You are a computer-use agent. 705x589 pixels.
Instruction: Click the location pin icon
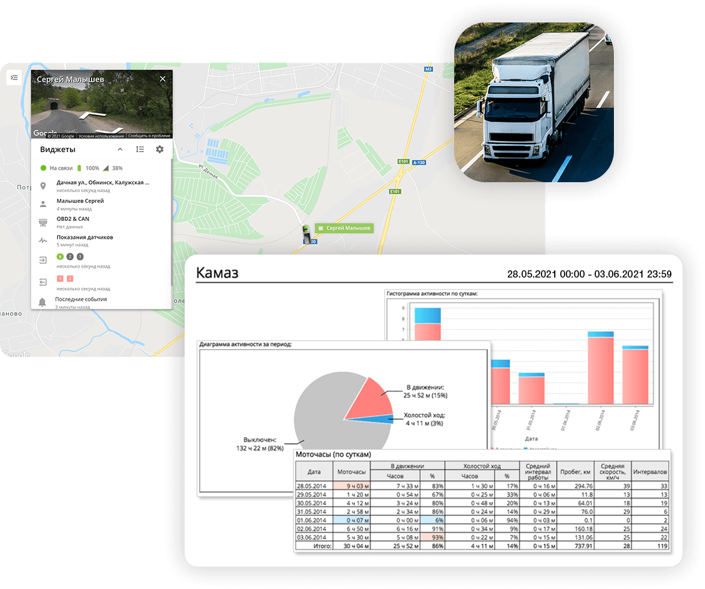tap(43, 186)
